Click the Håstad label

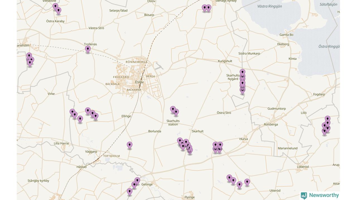81,167
